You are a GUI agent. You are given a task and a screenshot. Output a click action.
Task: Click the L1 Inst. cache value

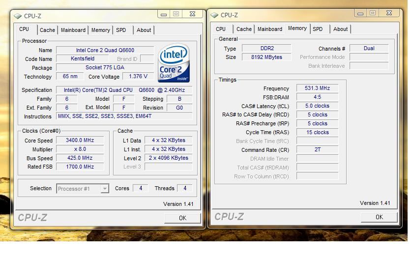click(x=169, y=149)
